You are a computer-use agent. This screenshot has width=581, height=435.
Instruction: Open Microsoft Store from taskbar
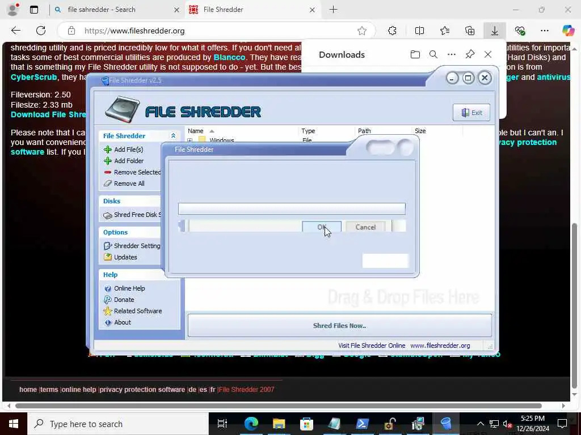point(306,424)
